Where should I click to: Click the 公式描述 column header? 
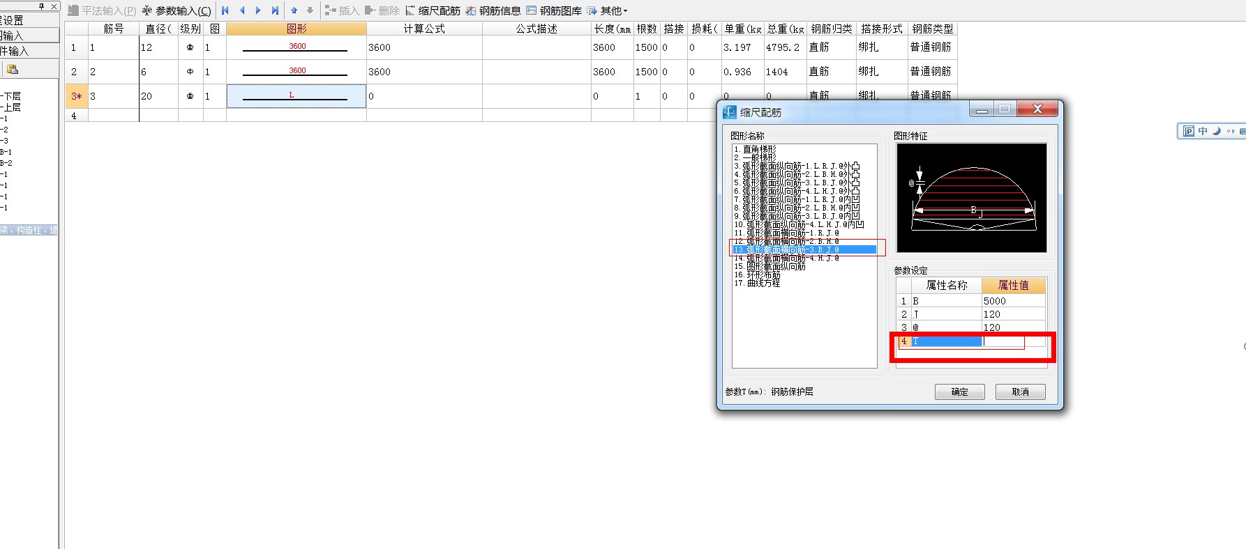[x=536, y=29]
